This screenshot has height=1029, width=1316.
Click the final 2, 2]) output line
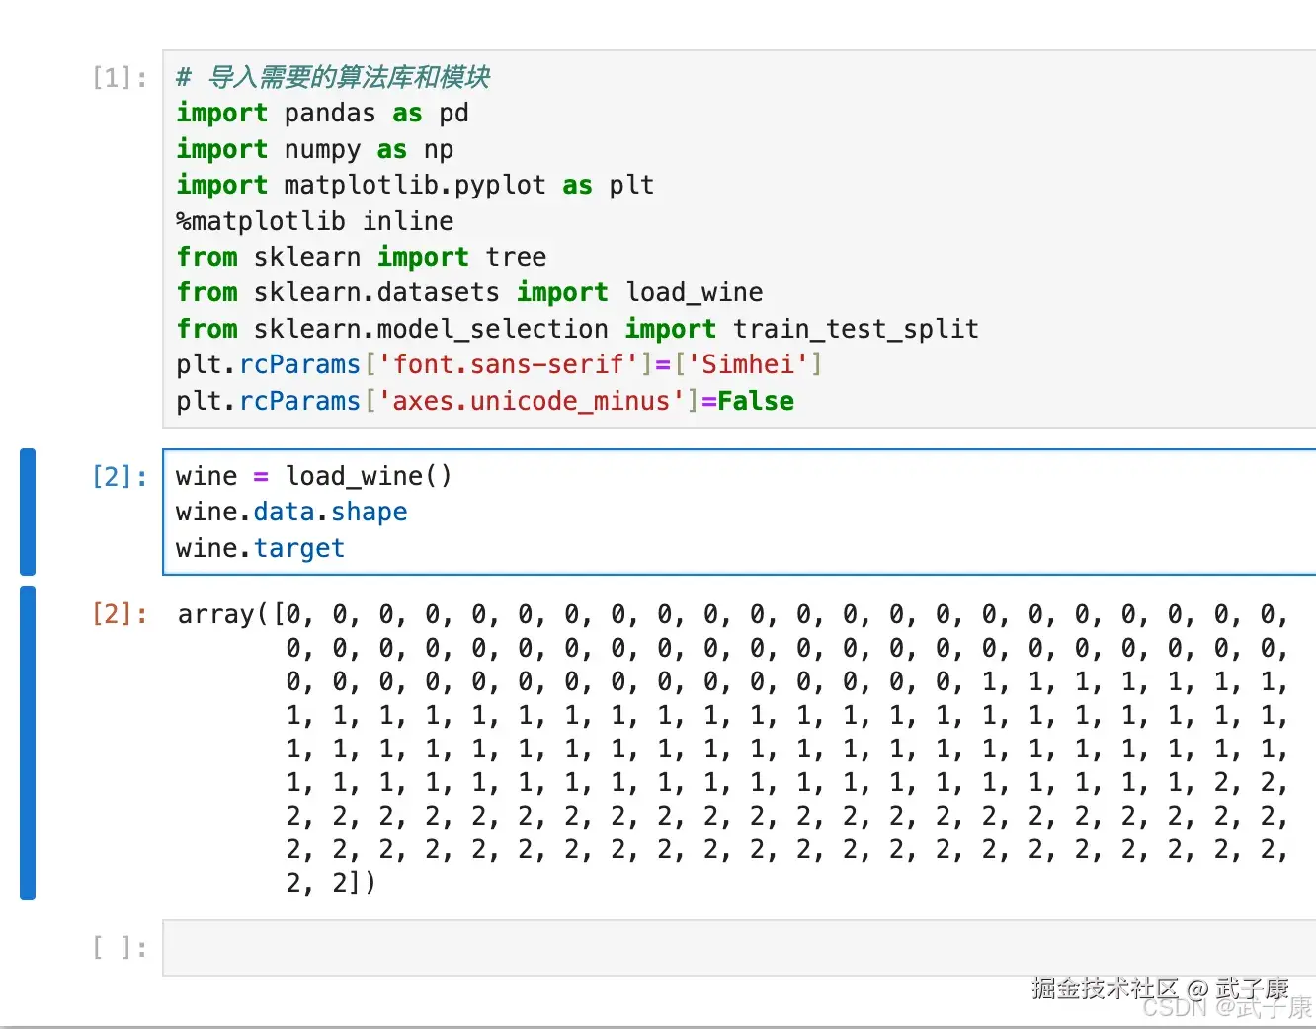click(331, 883)
